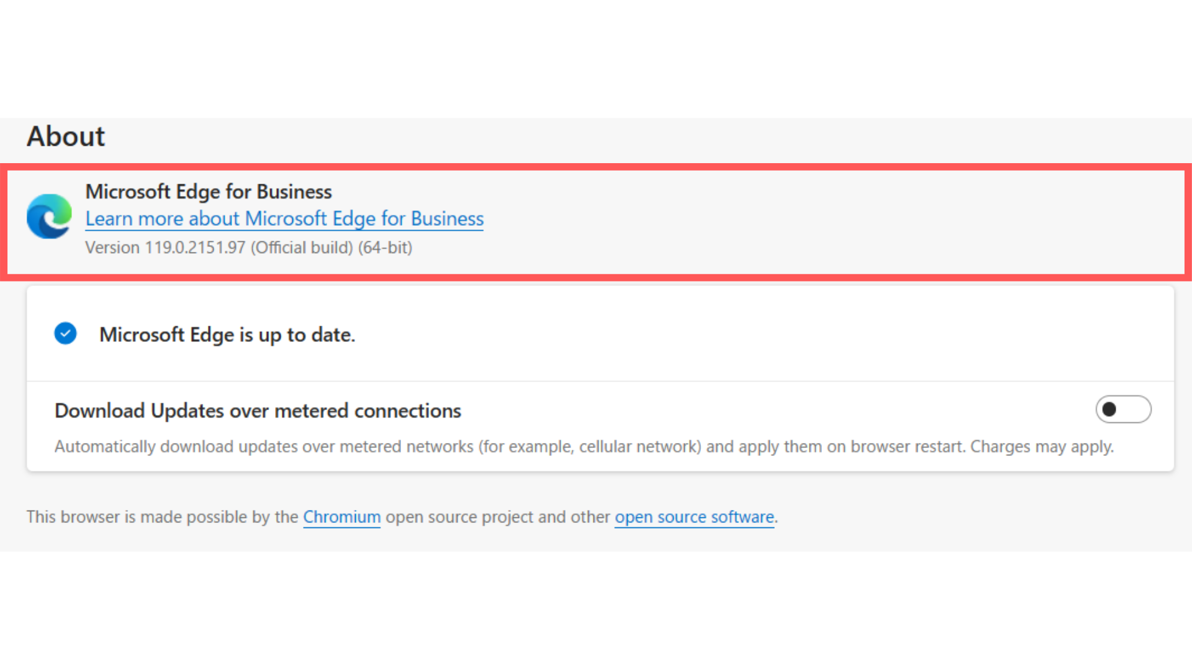The height and width of the screenshot is (670, 1192).
Task: Click the Microsoft Edge is up to date message
Action: pyautogui.click(x=227, y=335)
